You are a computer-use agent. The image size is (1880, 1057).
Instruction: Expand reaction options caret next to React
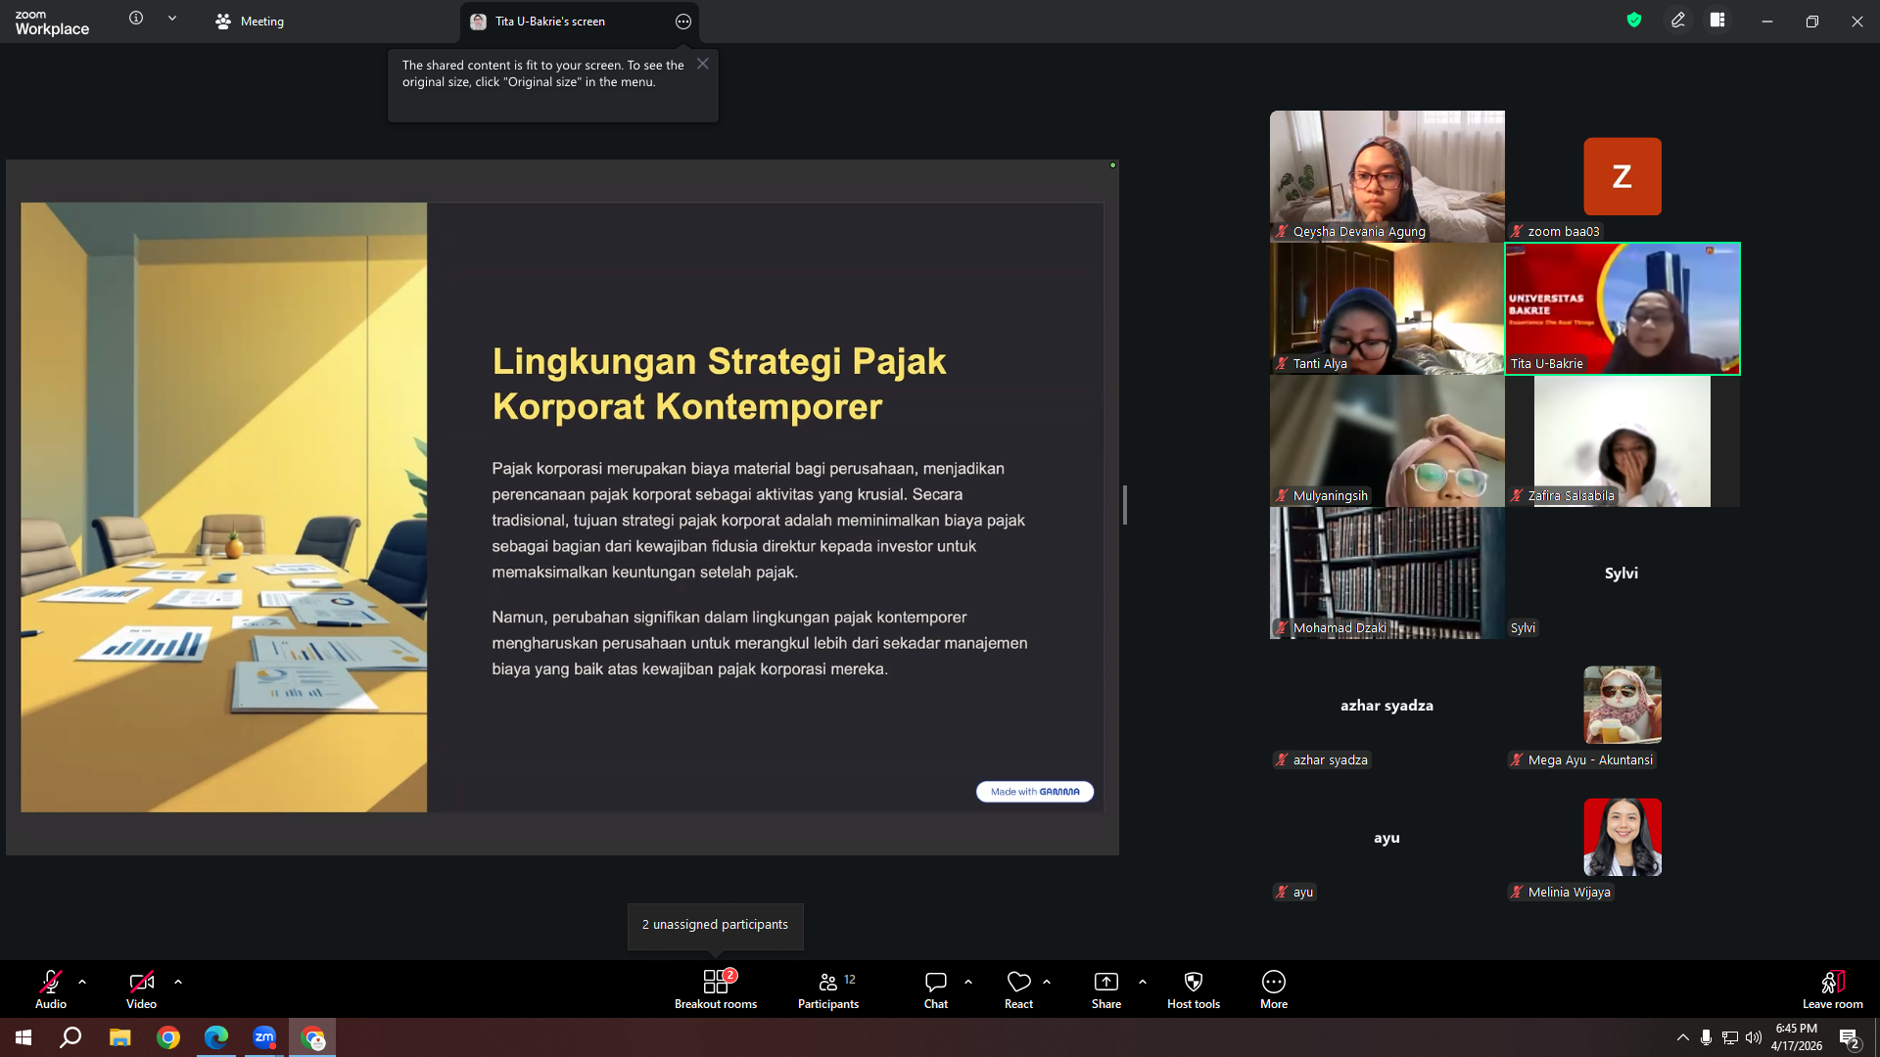pyautogui.click(x=1047, y=982)
